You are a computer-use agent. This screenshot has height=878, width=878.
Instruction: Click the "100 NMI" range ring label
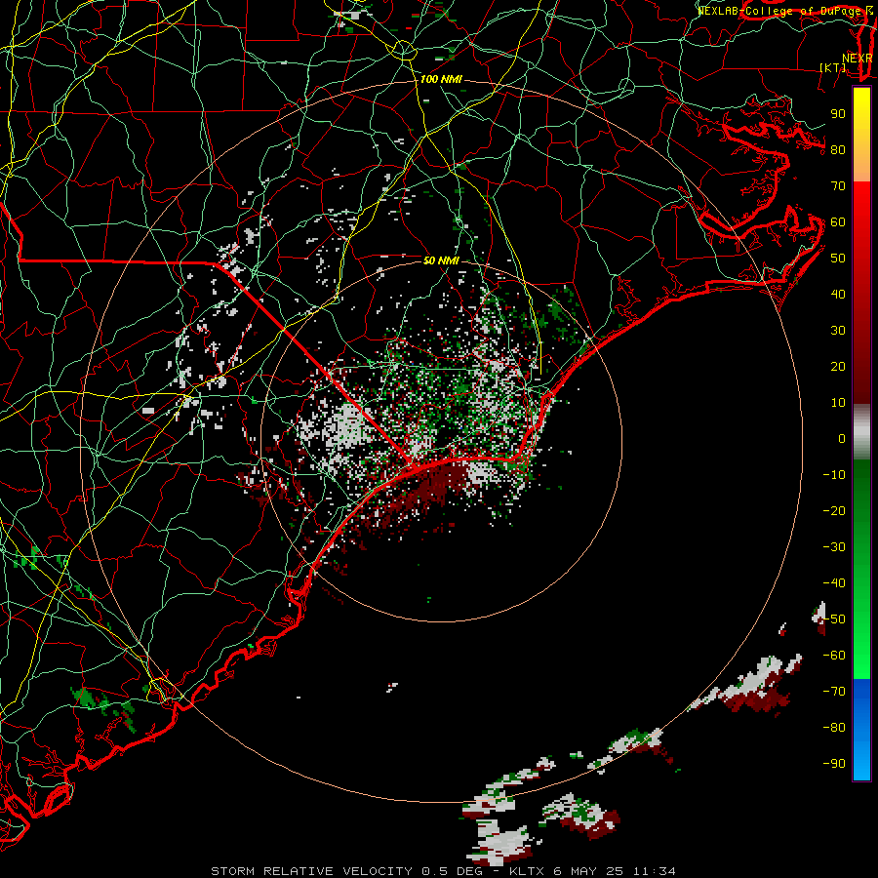[441, 80]
